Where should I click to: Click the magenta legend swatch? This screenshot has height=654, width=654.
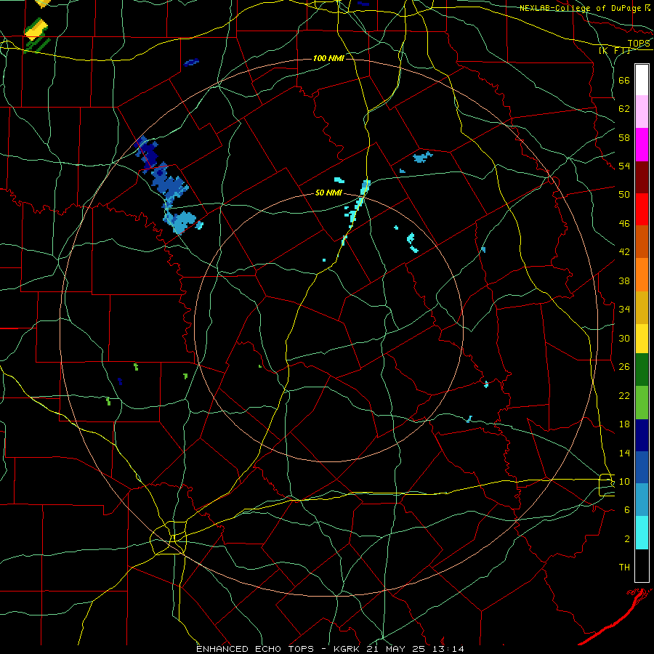point(642,145)
